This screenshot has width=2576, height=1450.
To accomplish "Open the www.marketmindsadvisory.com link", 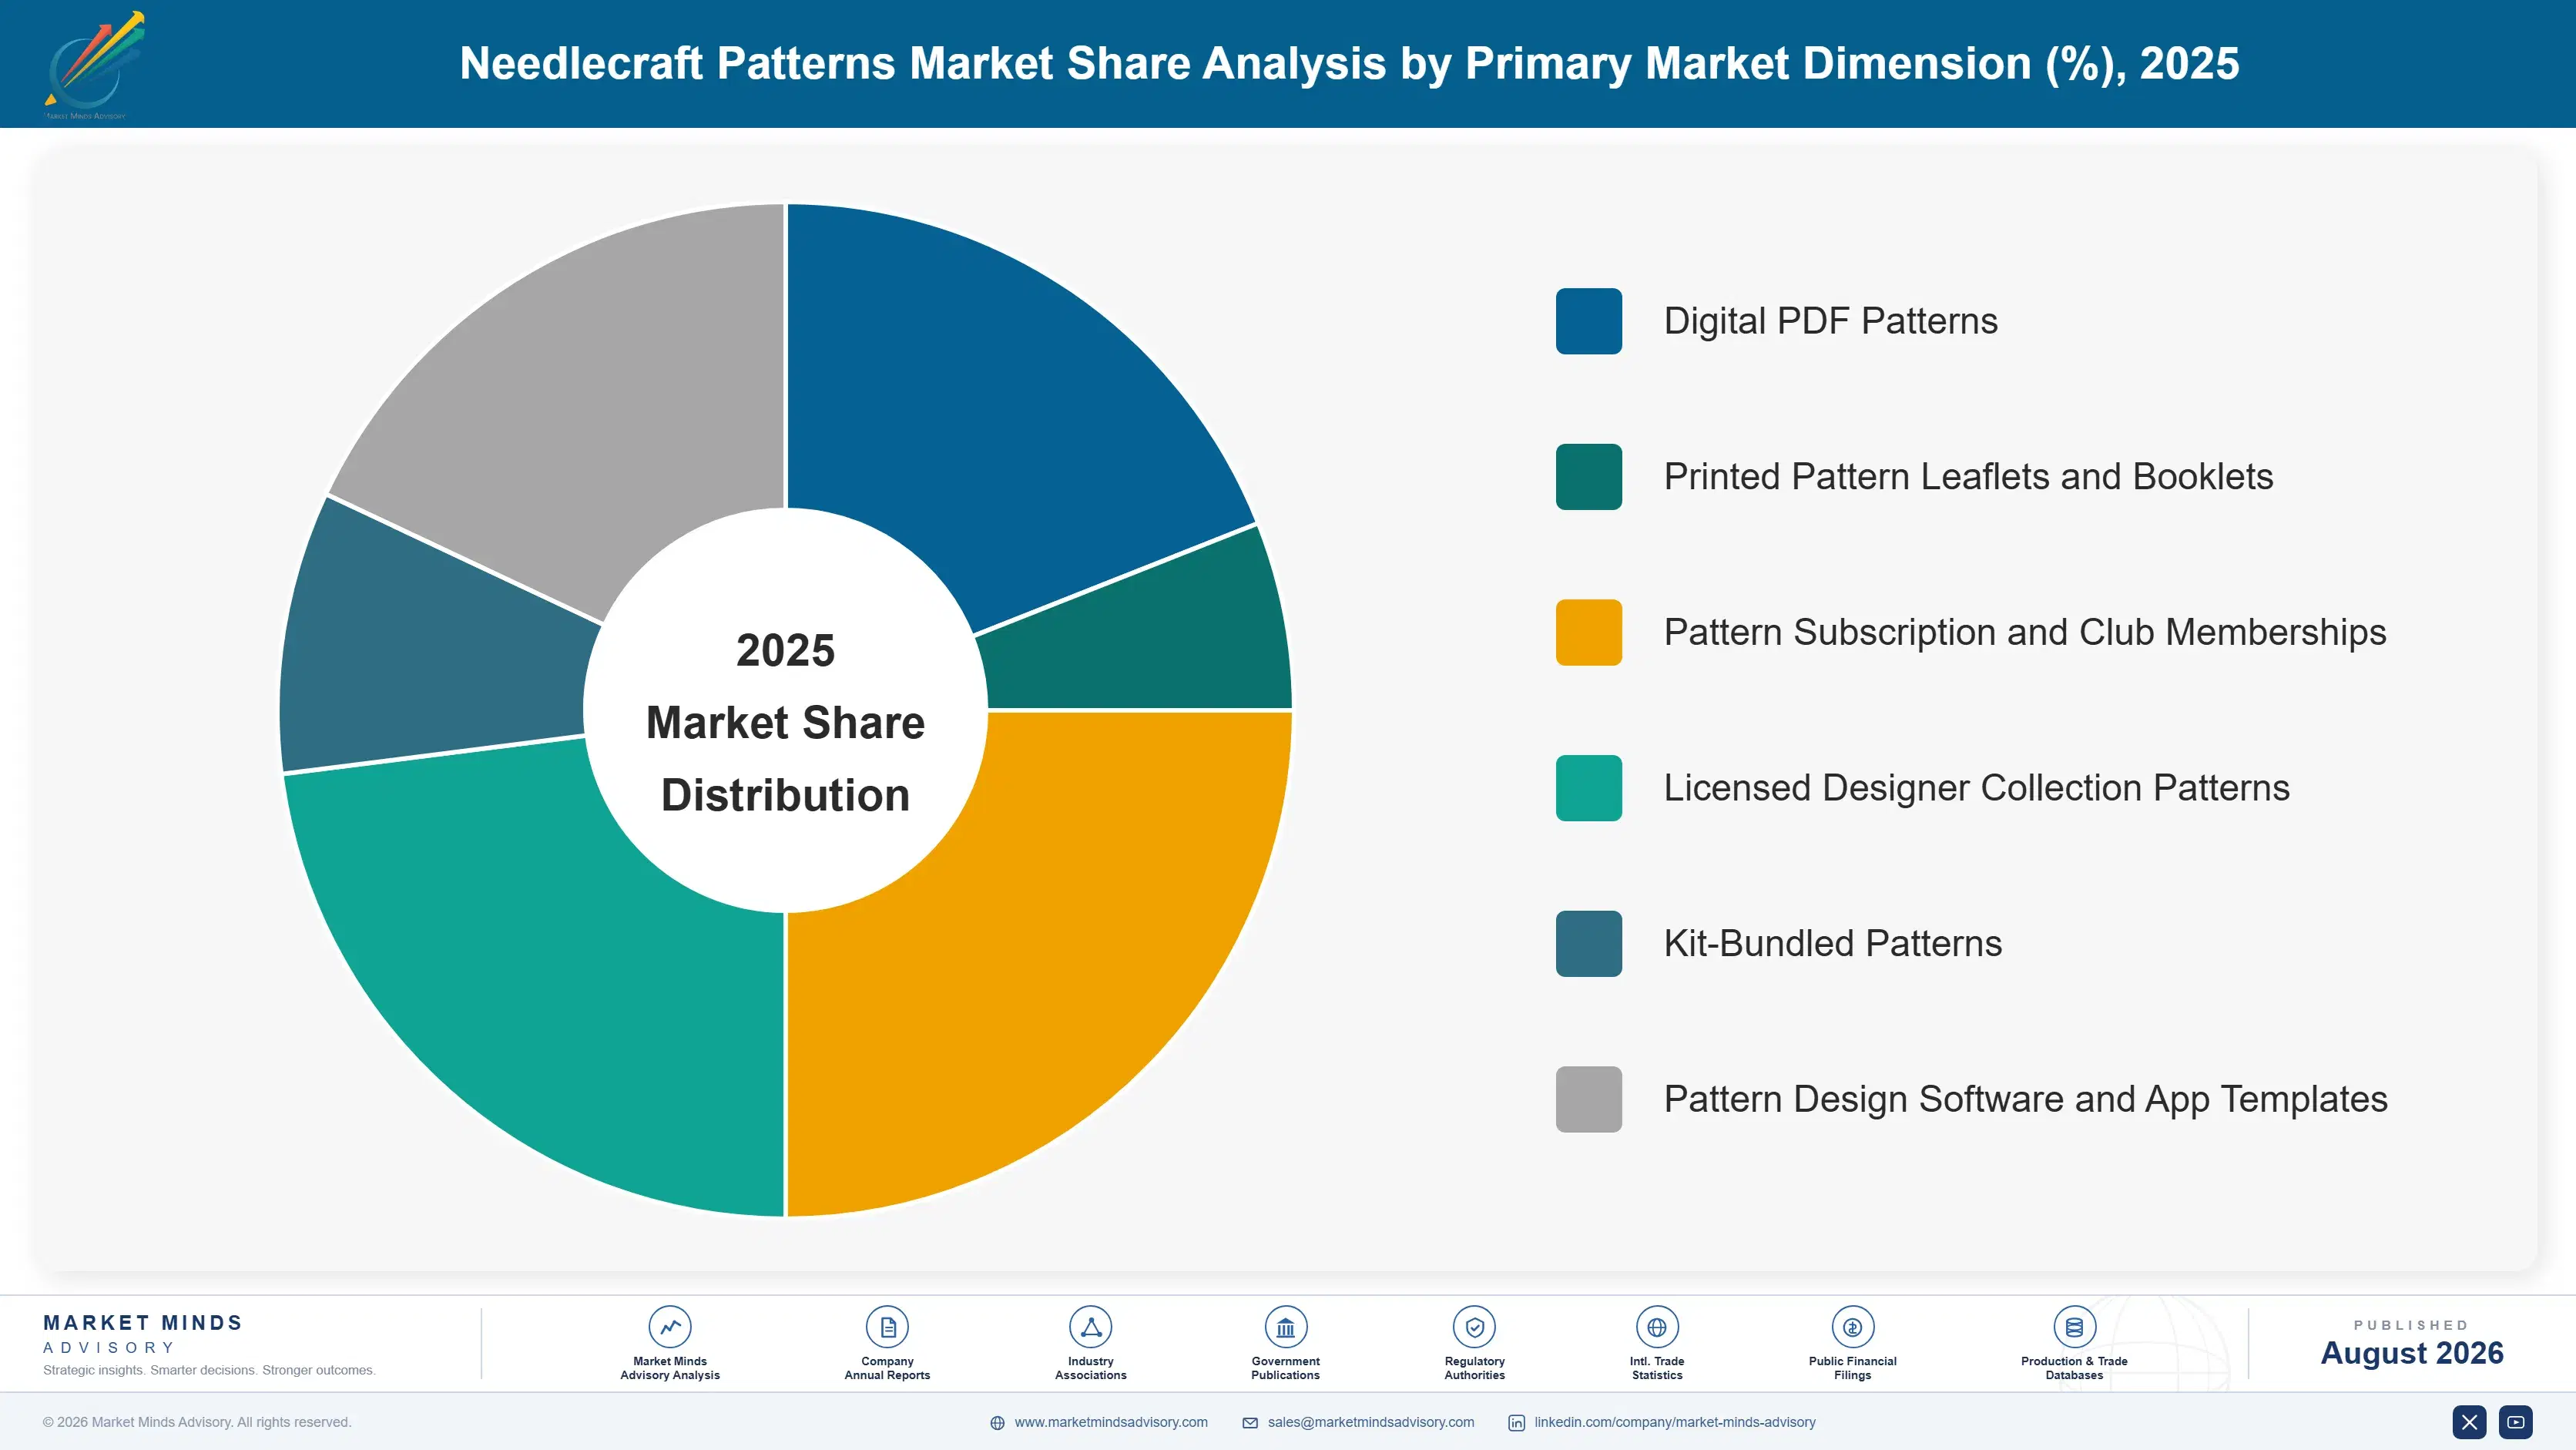I will tap(1111, 1422).
